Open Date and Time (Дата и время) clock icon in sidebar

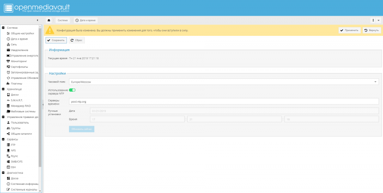(x=8, y=39)
